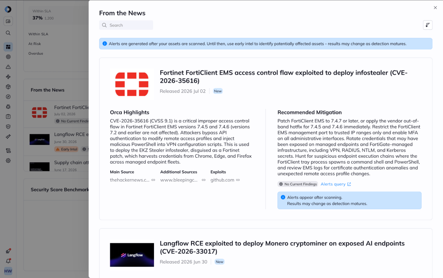Open the alerts triangle icon in the sidebar

(8, 67)
